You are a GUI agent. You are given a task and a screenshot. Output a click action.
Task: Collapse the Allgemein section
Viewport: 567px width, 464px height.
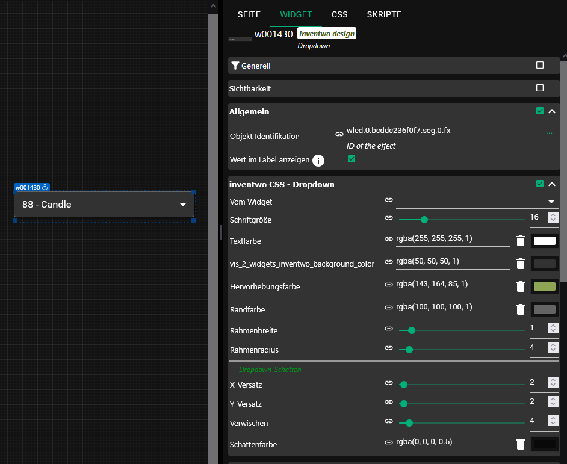551,111
